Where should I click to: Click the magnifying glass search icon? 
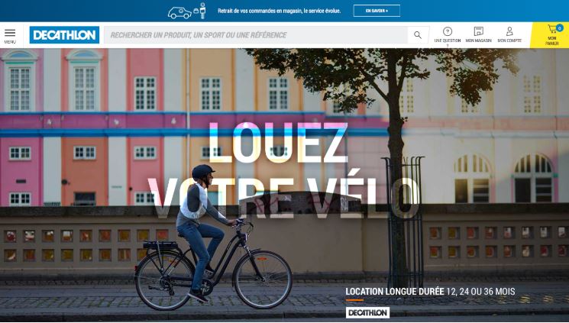click(x=418, y=35)
